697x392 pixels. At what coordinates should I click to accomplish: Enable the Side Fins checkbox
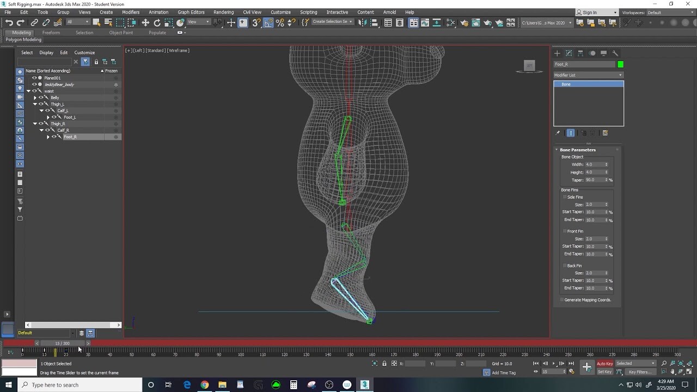[565, 197]
